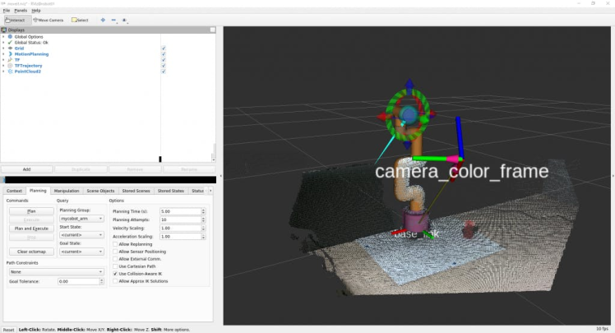Image resolution: width=615 pixels, height=333 pixels.
Task: Uncheck Use Collision-Aware IK
Action: (x=114, y=274)
